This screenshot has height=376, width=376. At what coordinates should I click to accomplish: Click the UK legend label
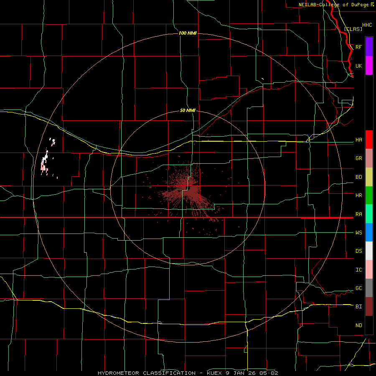click(x=358, y=66)
